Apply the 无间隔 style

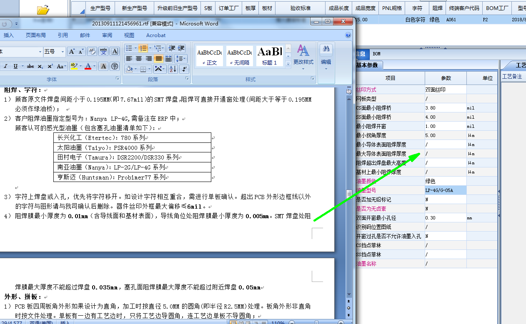coord(240,56)
